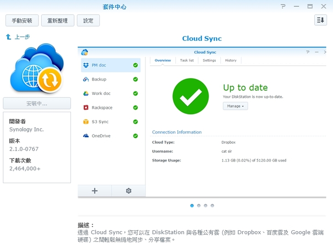
Task: Click the Rackspace red icon
Action: 86,108
